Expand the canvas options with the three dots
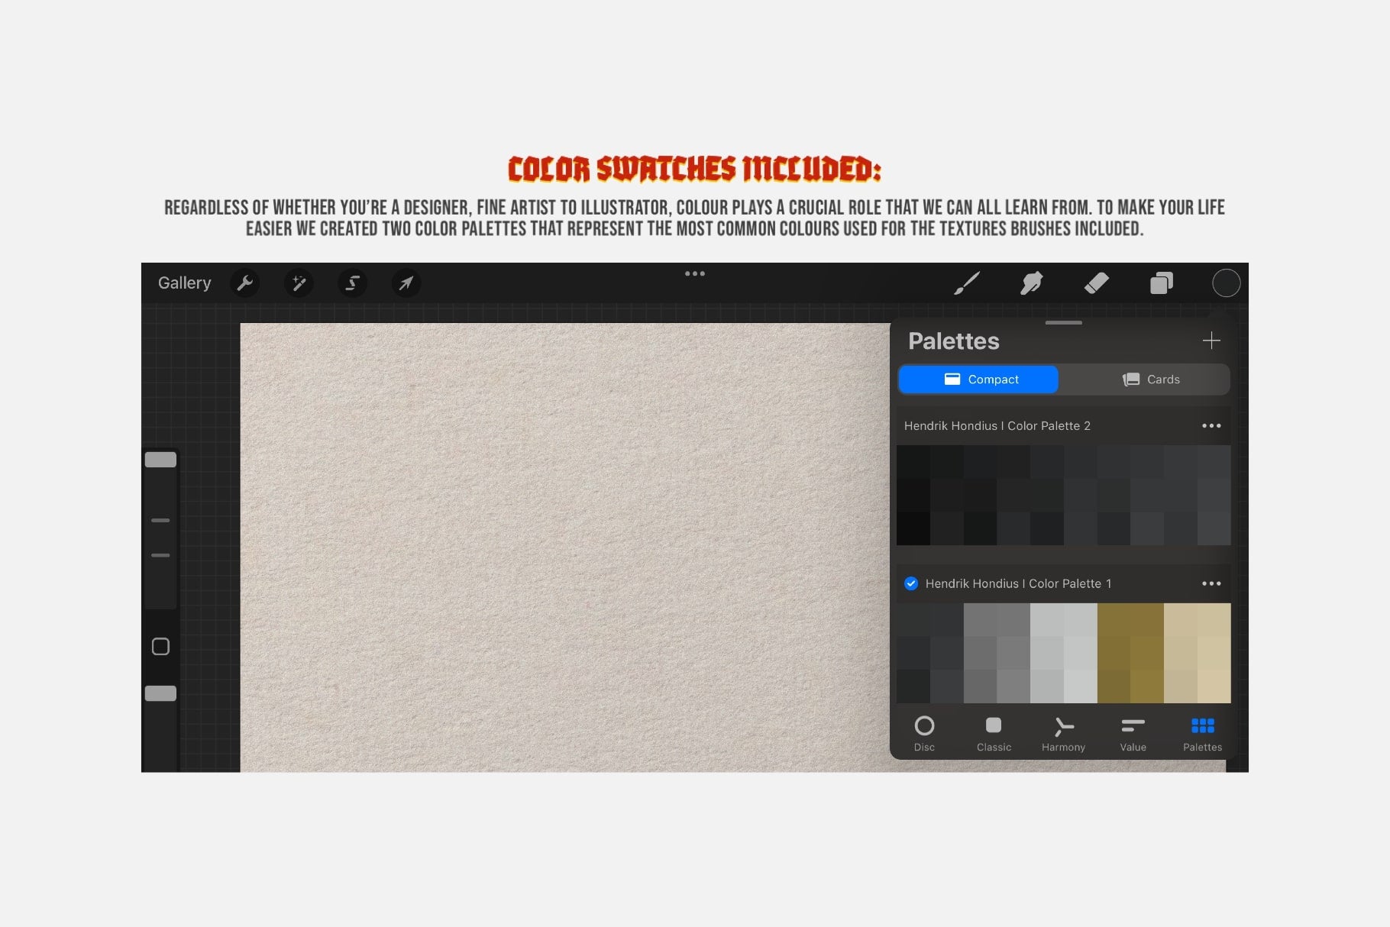This screenshot has width=1390, height=927. [694, 273]
